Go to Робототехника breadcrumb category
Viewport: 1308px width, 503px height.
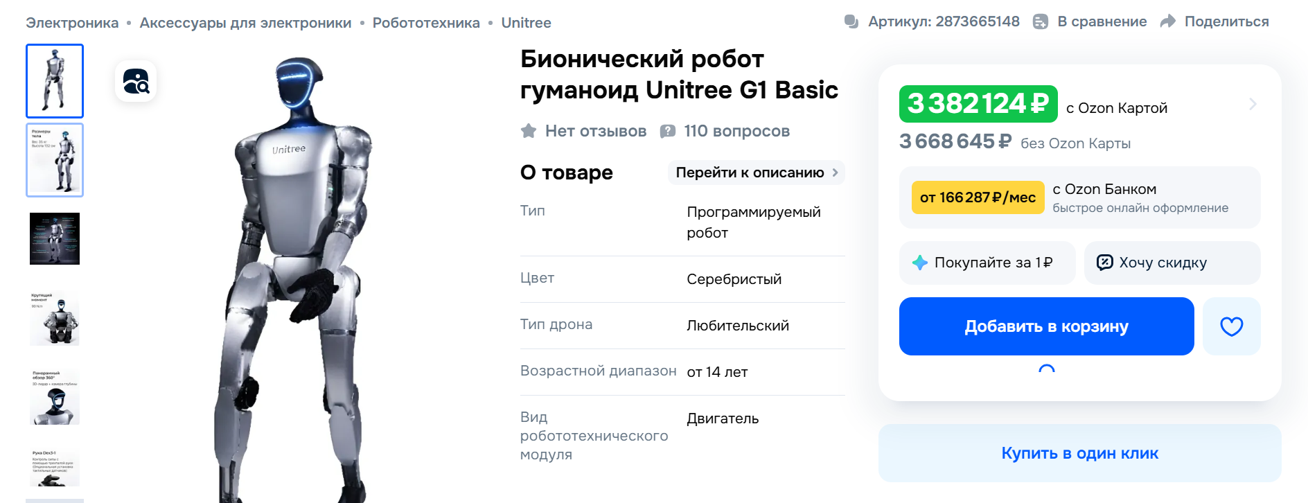pos(426,23)
